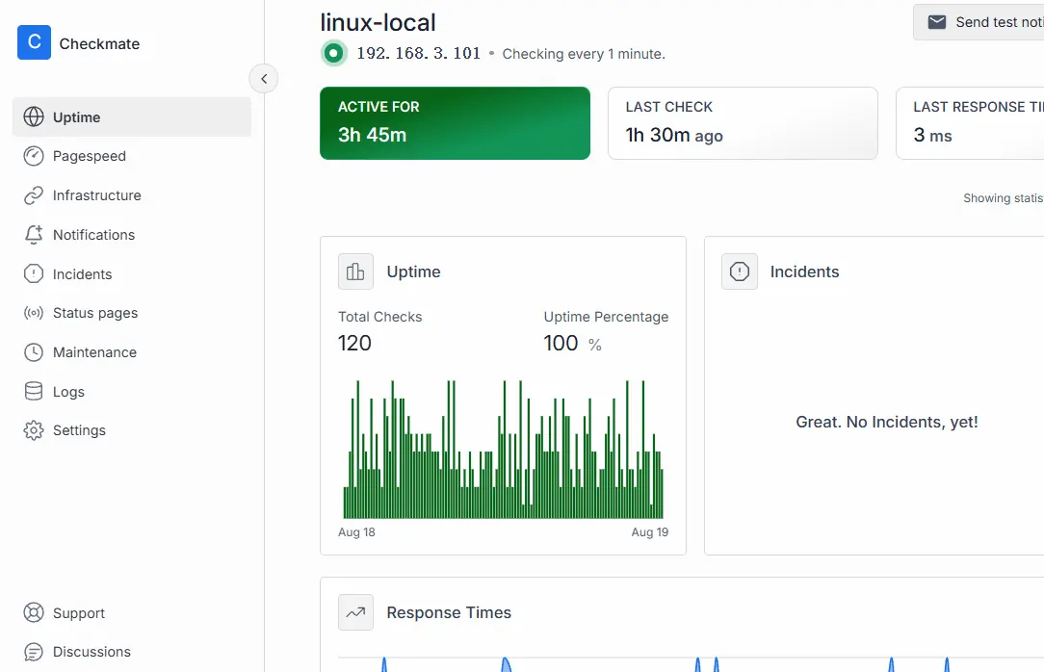Open the Uptime section

77,117
